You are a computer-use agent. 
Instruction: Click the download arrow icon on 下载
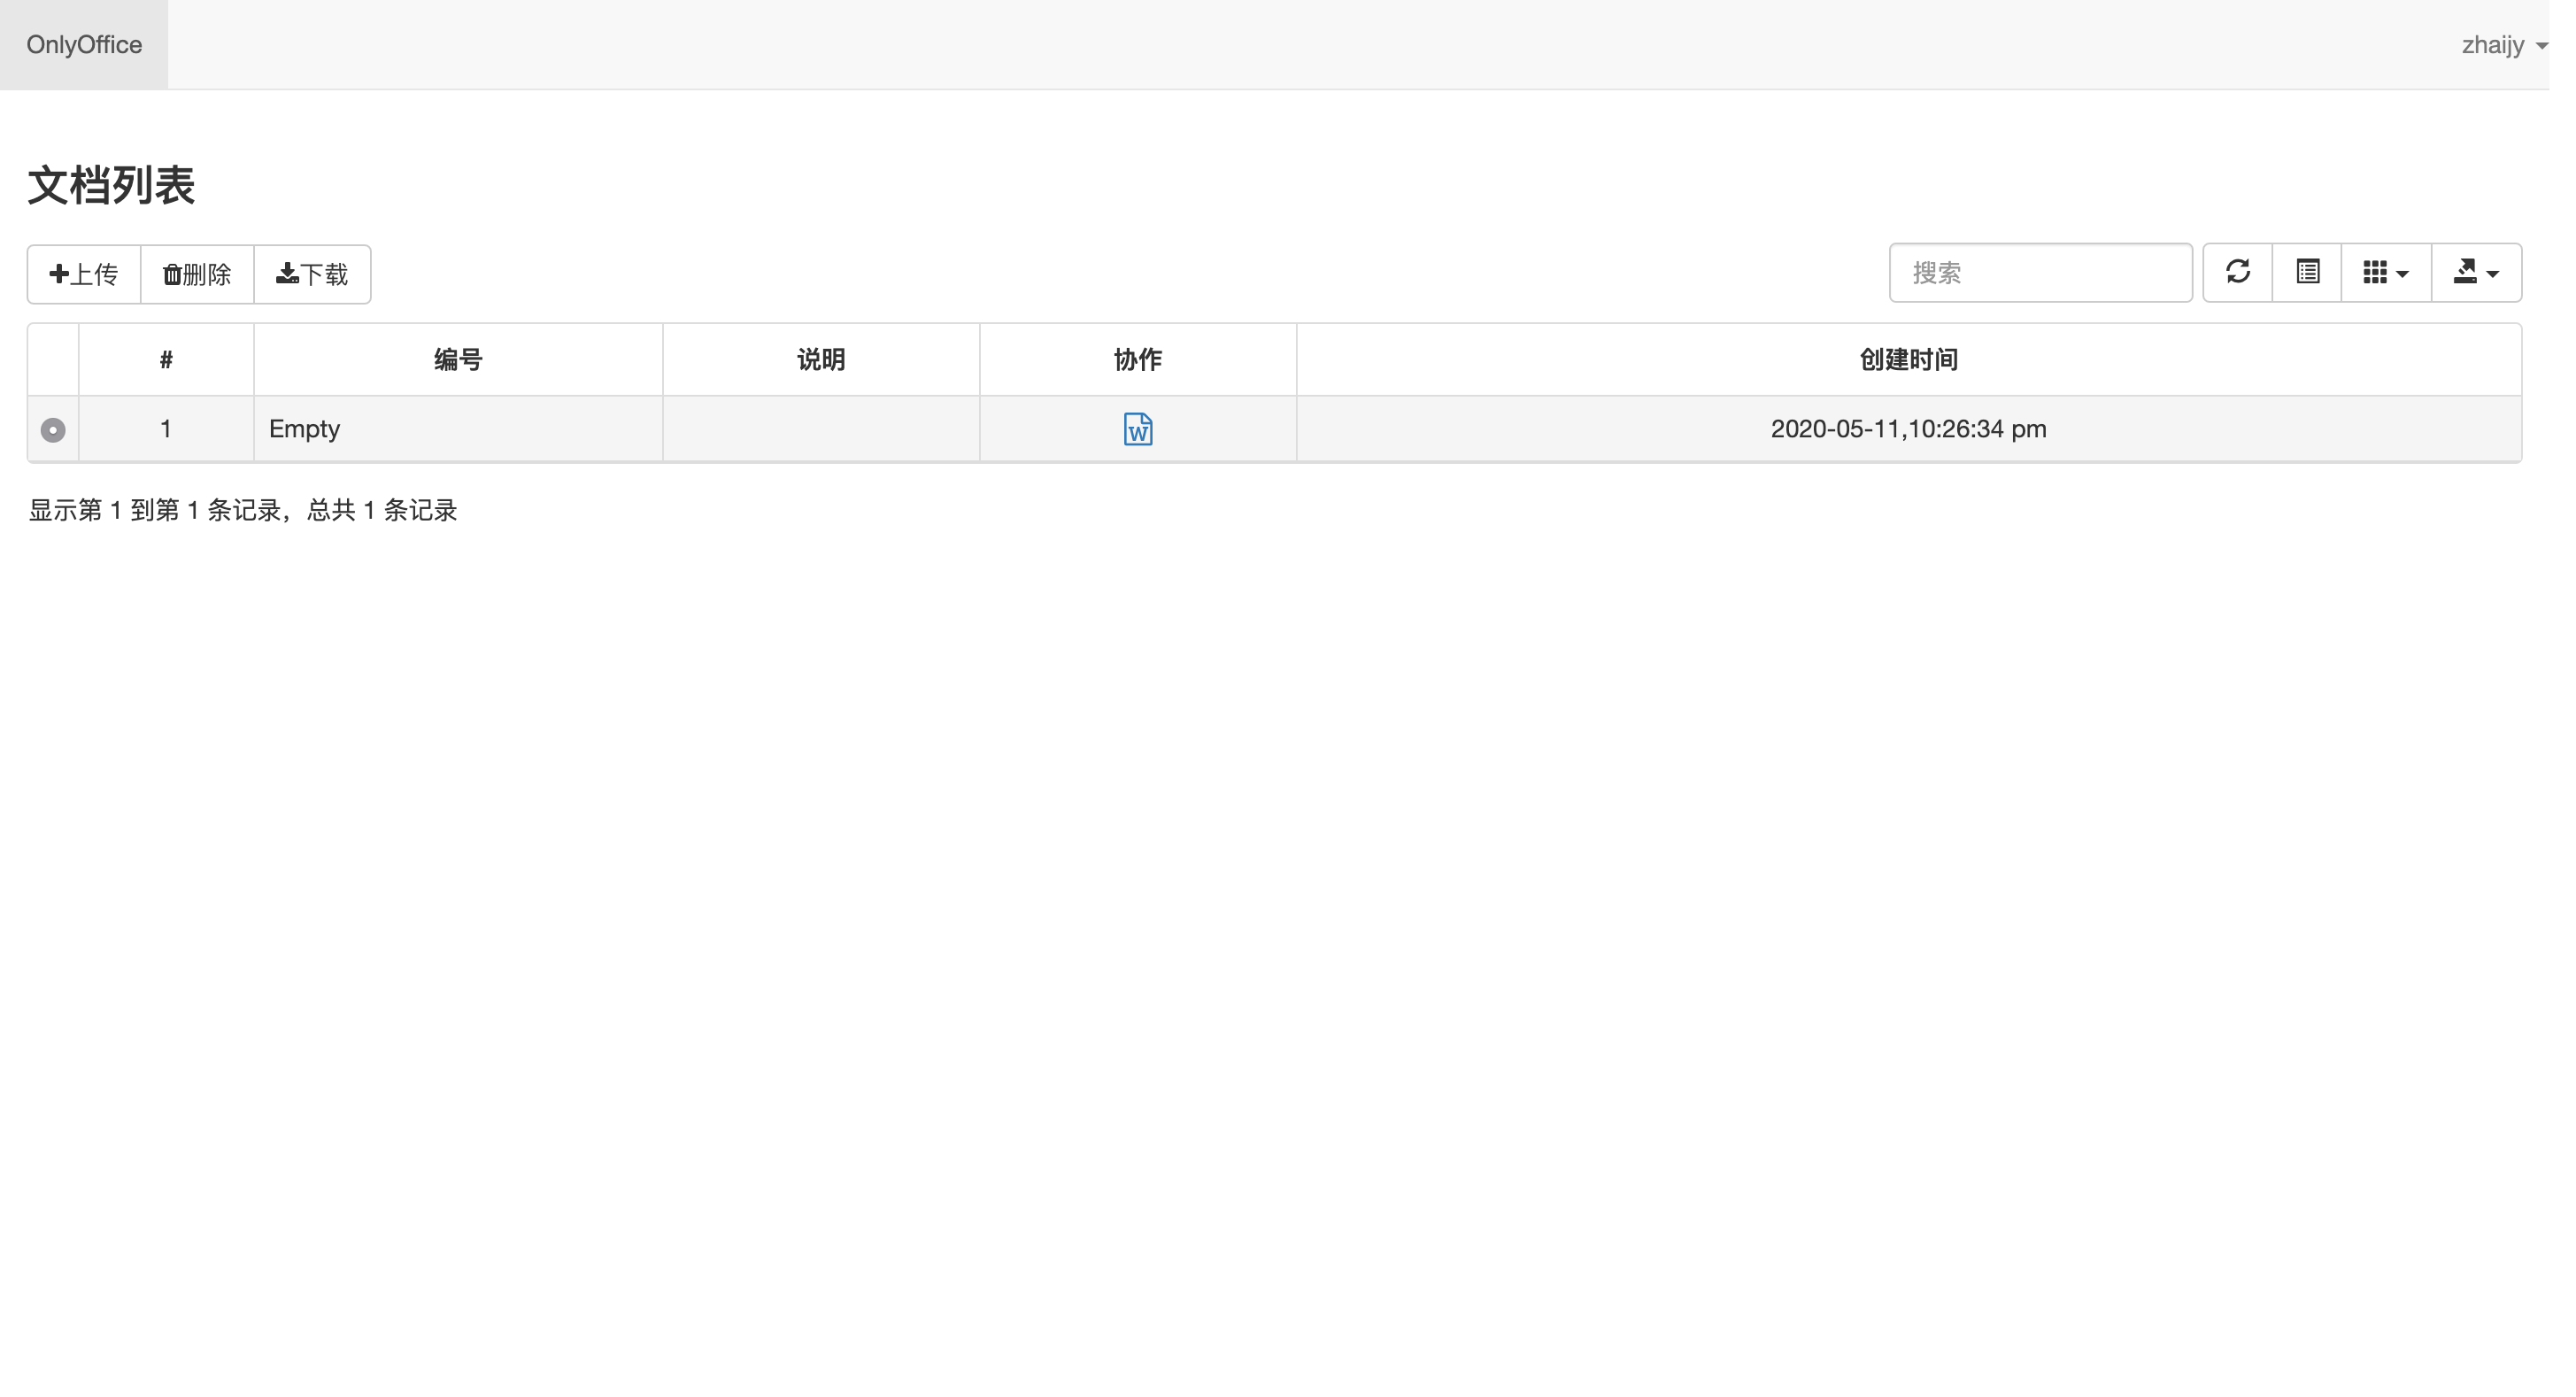[x=286, y=274]
